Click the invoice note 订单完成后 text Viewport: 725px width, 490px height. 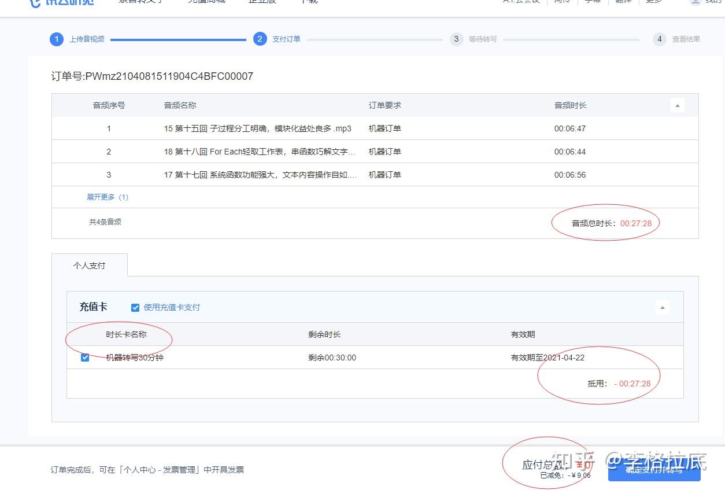[147, 470]
